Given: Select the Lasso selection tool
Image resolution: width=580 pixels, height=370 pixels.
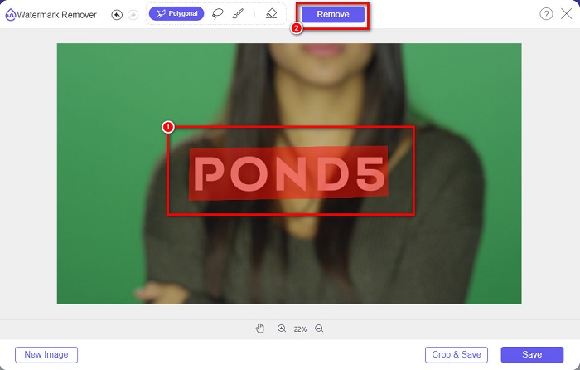Looking at the screenshot, I should point(218,14).
